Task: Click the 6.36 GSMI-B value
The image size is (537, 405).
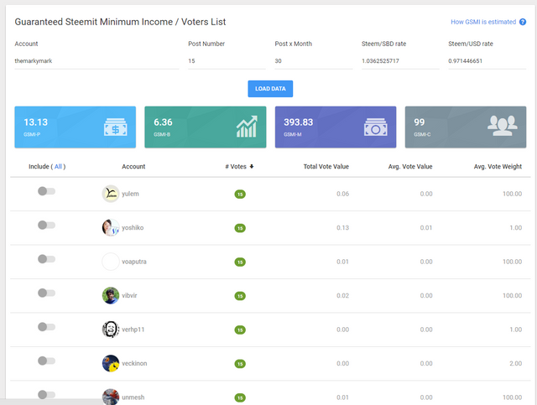Action: click(163, 122)
